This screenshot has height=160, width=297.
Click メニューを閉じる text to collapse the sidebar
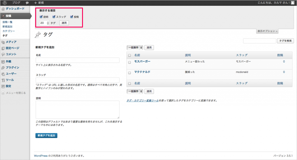pyautogui.click(x=16, y=93)
